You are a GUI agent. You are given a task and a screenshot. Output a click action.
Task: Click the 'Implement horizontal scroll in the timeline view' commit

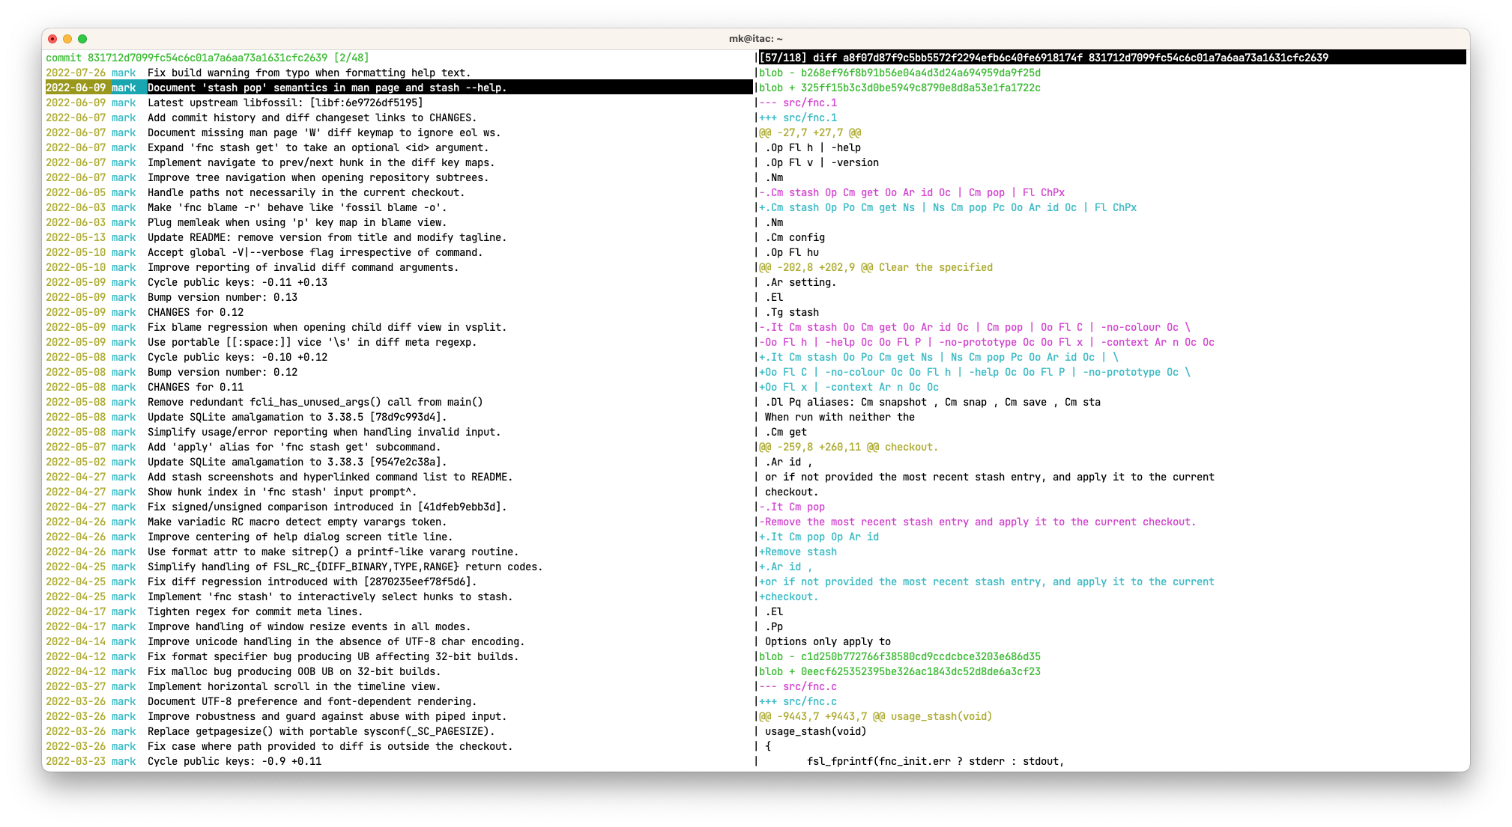point(304,686)
